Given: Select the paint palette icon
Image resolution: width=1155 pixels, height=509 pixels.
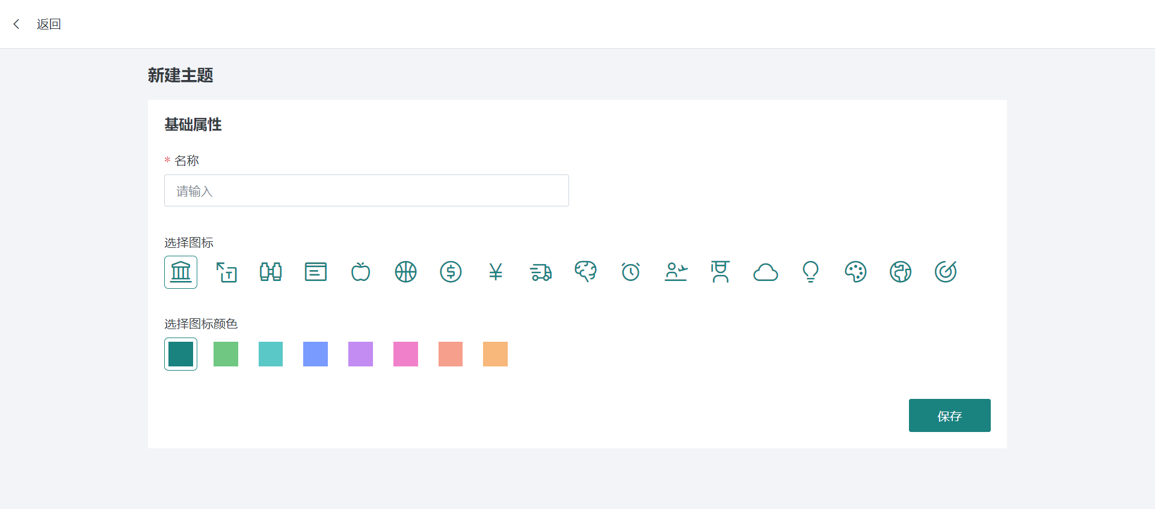Looking at the screenshot, I should pyautogui.click(x=855, y=272).
